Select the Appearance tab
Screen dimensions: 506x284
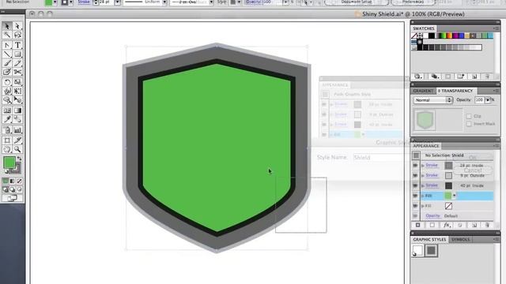(425, 146)
